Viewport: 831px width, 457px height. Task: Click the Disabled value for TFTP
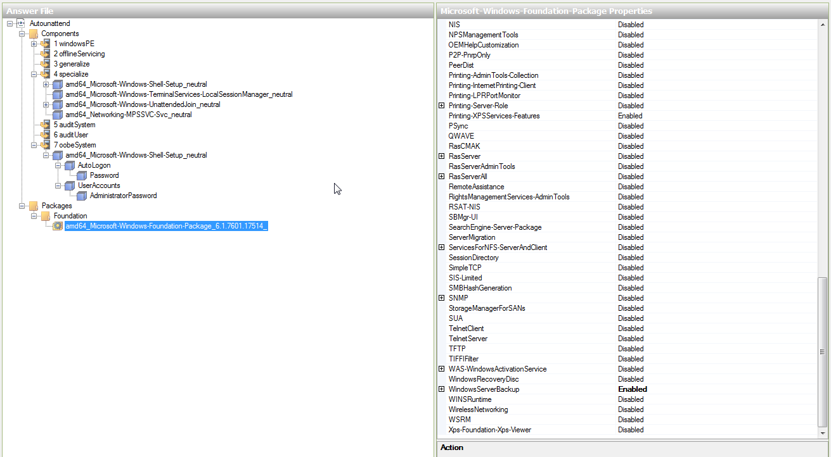click(x=631, y=349)
